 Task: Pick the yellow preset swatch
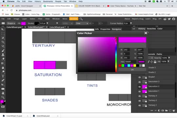tap(135, 66)
